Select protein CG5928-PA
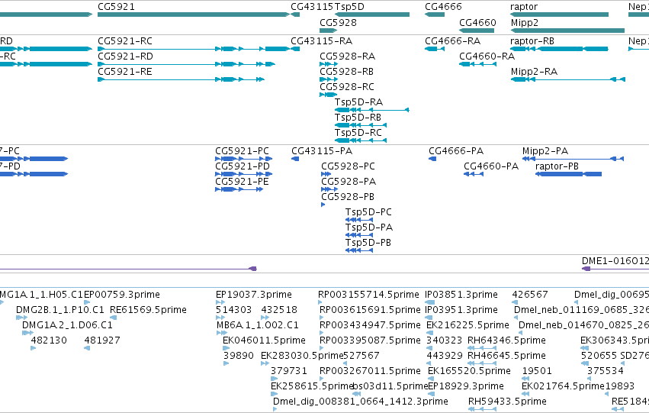Image resolution: width=649 pixels, height=413 pixels. [x=329, y=189]
